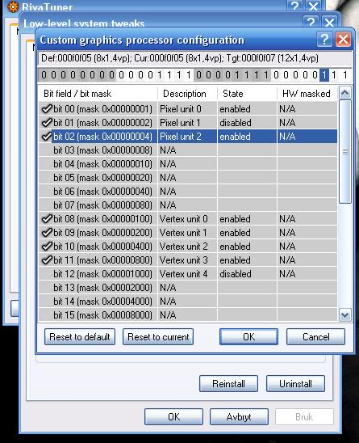Image resolution: width=359 pixels, height=443 pixels.
Task: Click the scroll up arrow of bit list
Action: pyautogui.click(x=345, y=93)
